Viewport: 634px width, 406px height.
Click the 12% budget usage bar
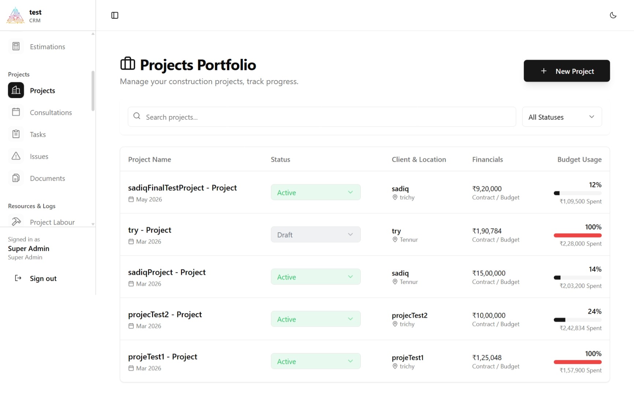pos(578,193)
